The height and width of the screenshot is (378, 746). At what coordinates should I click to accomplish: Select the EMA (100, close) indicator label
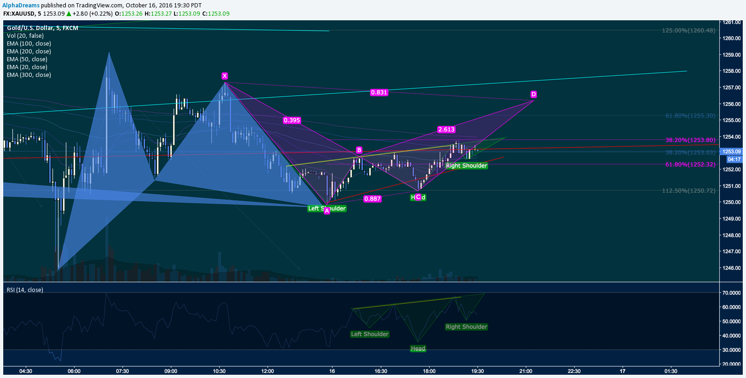click(29, 44)
